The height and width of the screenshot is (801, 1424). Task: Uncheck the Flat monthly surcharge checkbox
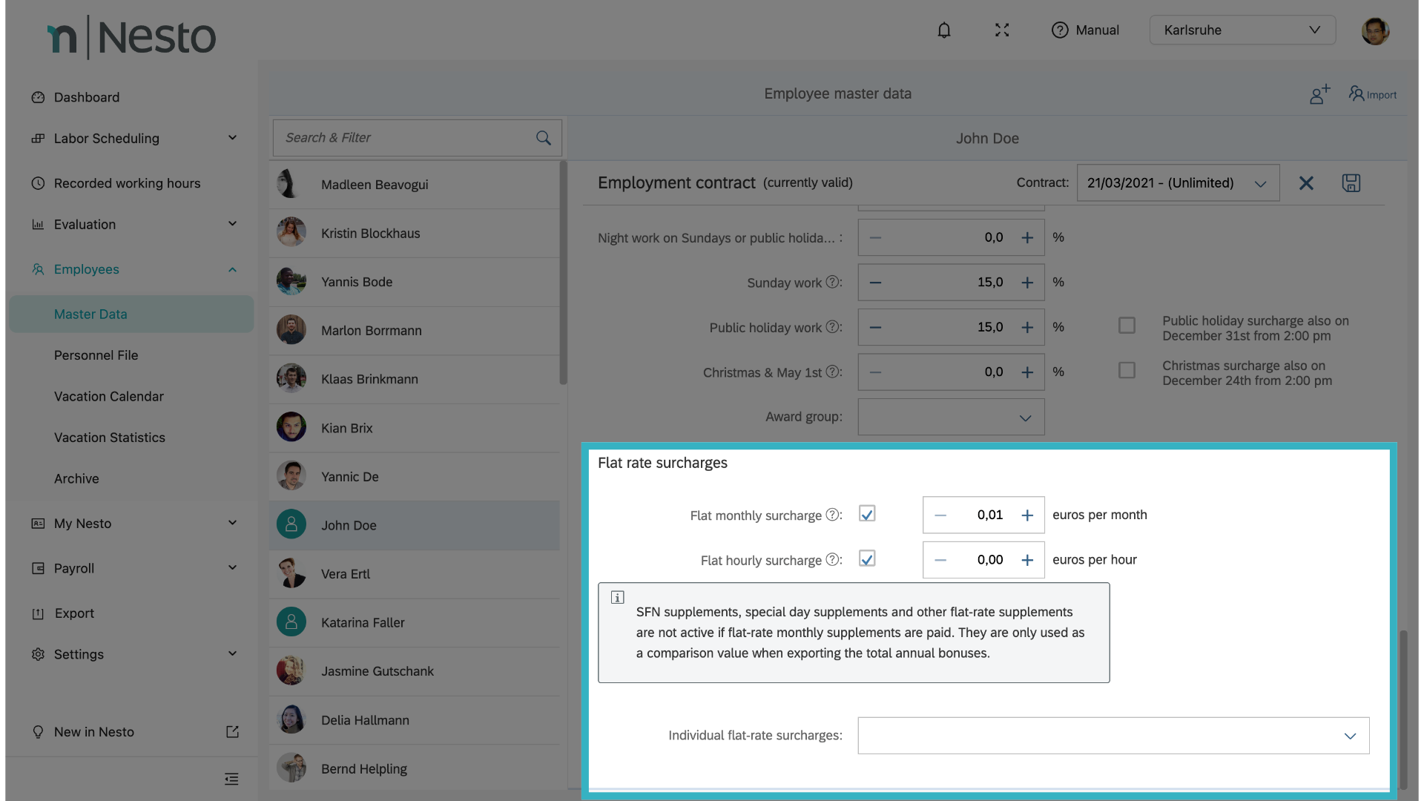click(x=867, y=514)
